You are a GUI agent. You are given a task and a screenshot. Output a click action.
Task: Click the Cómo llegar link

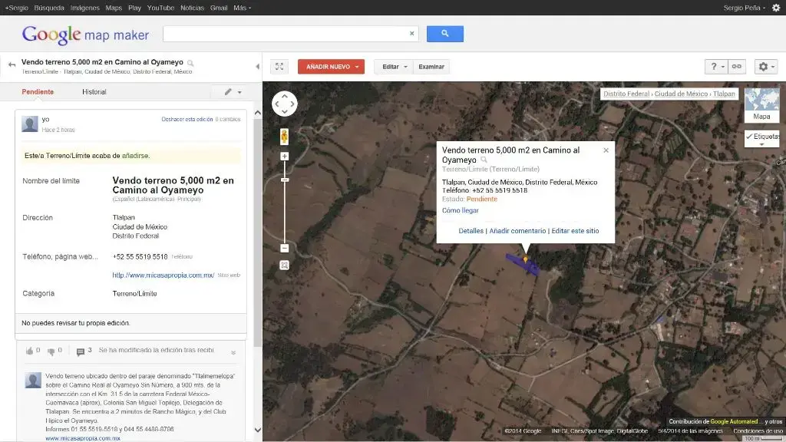[x=461, y=210]
